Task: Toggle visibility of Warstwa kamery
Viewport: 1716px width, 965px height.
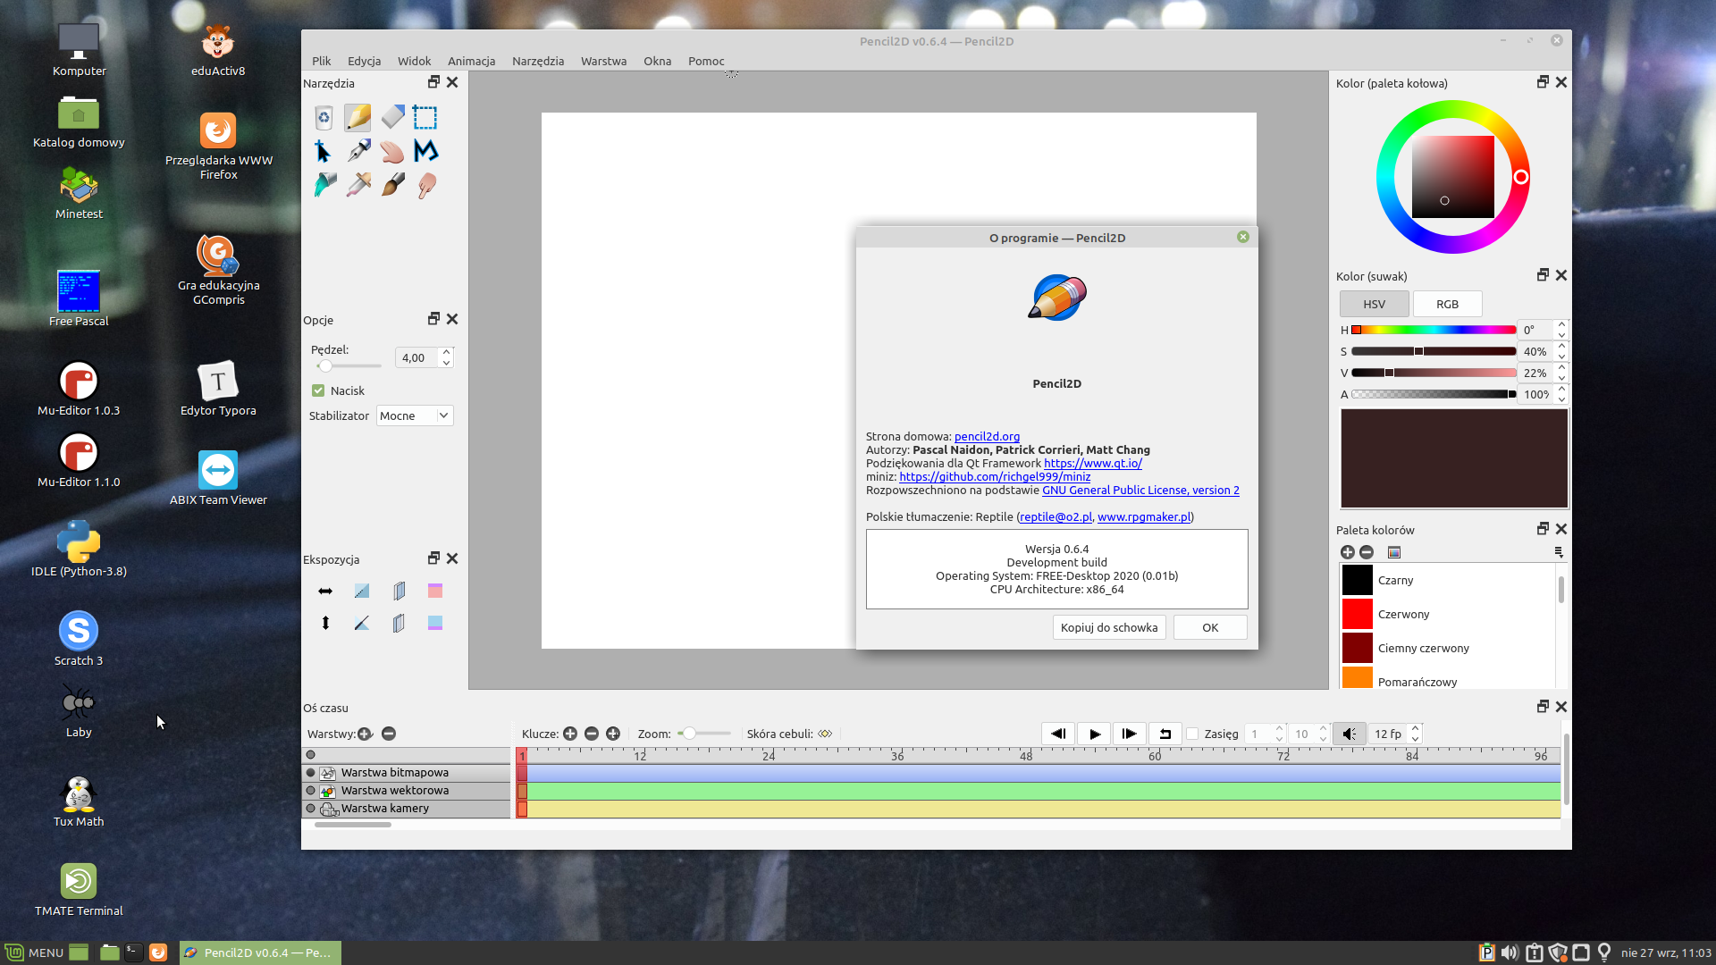Action: click(x=311, y=809)
